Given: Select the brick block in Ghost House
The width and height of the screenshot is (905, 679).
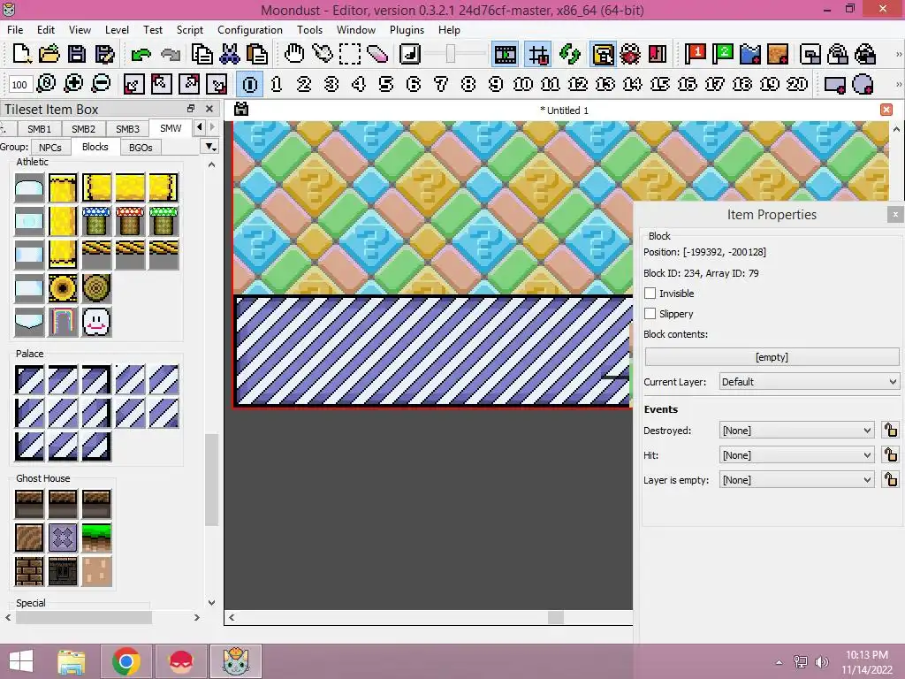Looking at the screenshot, I should 29,570.
